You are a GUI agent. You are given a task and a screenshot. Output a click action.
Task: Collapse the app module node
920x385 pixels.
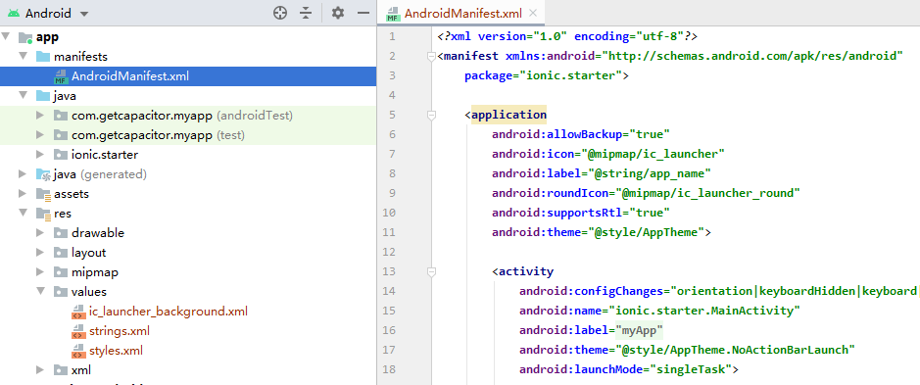tap(7, 37)
